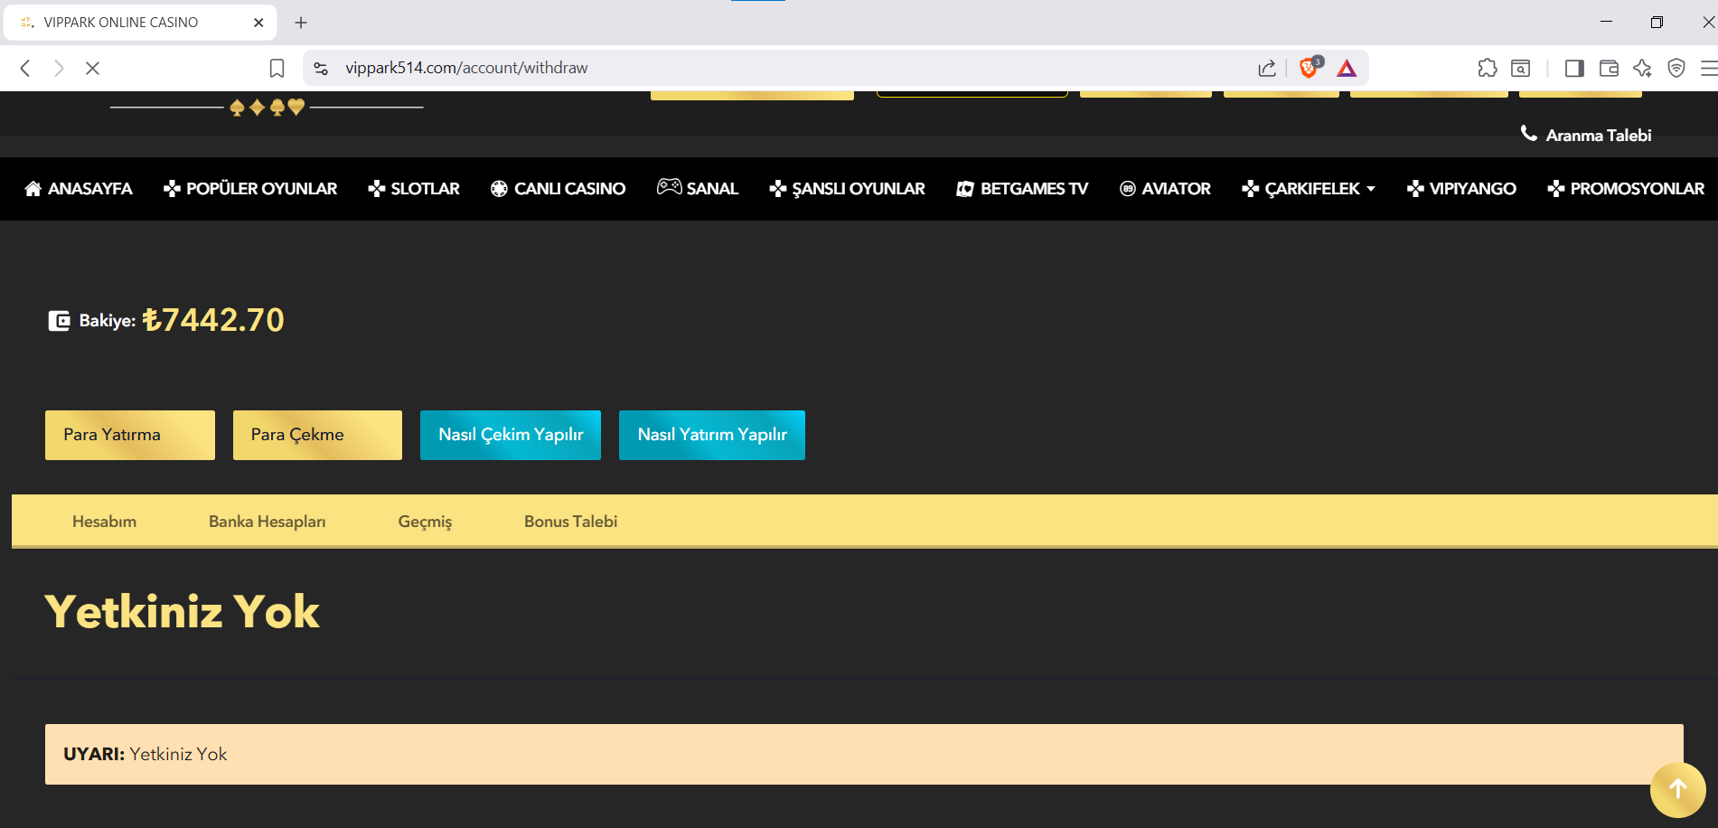1718x828 pixels.
Task: Click the Aranma Talebi link
Action: 1586,135
